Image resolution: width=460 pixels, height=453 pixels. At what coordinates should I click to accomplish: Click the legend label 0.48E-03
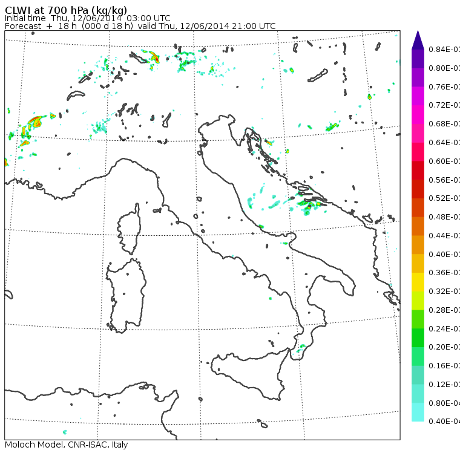[x=444, y=217]
